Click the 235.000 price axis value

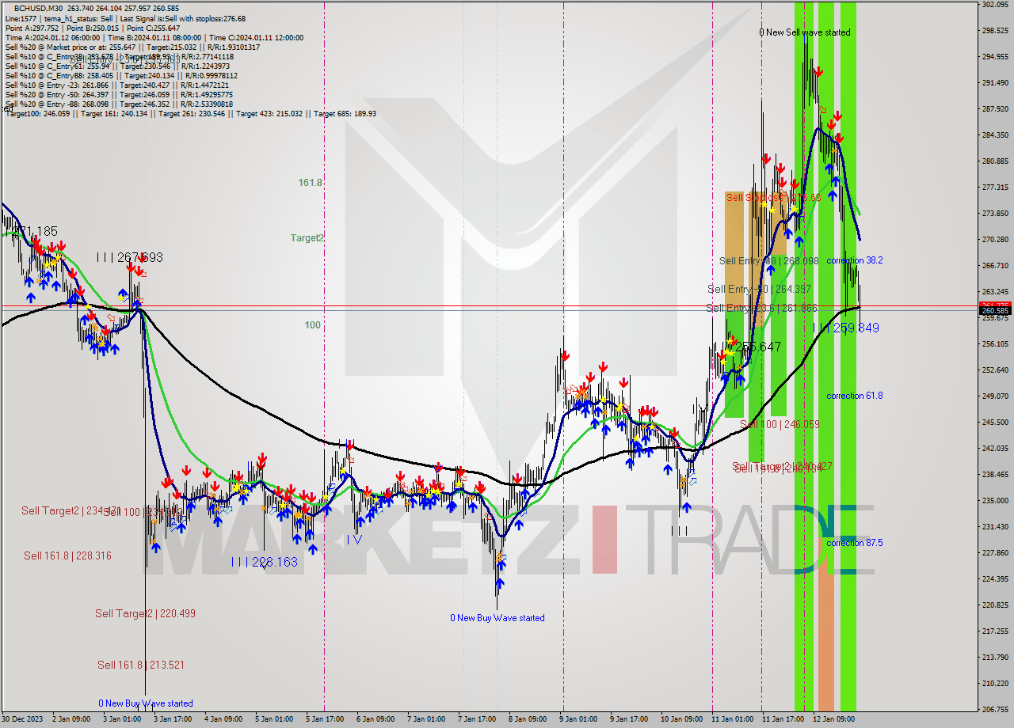click(995, 501)
